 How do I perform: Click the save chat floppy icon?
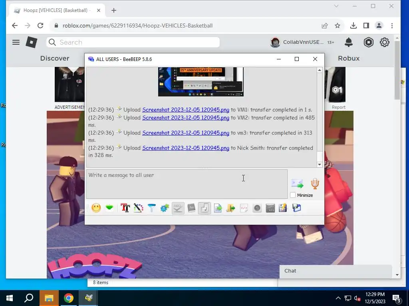coord(297,208)
